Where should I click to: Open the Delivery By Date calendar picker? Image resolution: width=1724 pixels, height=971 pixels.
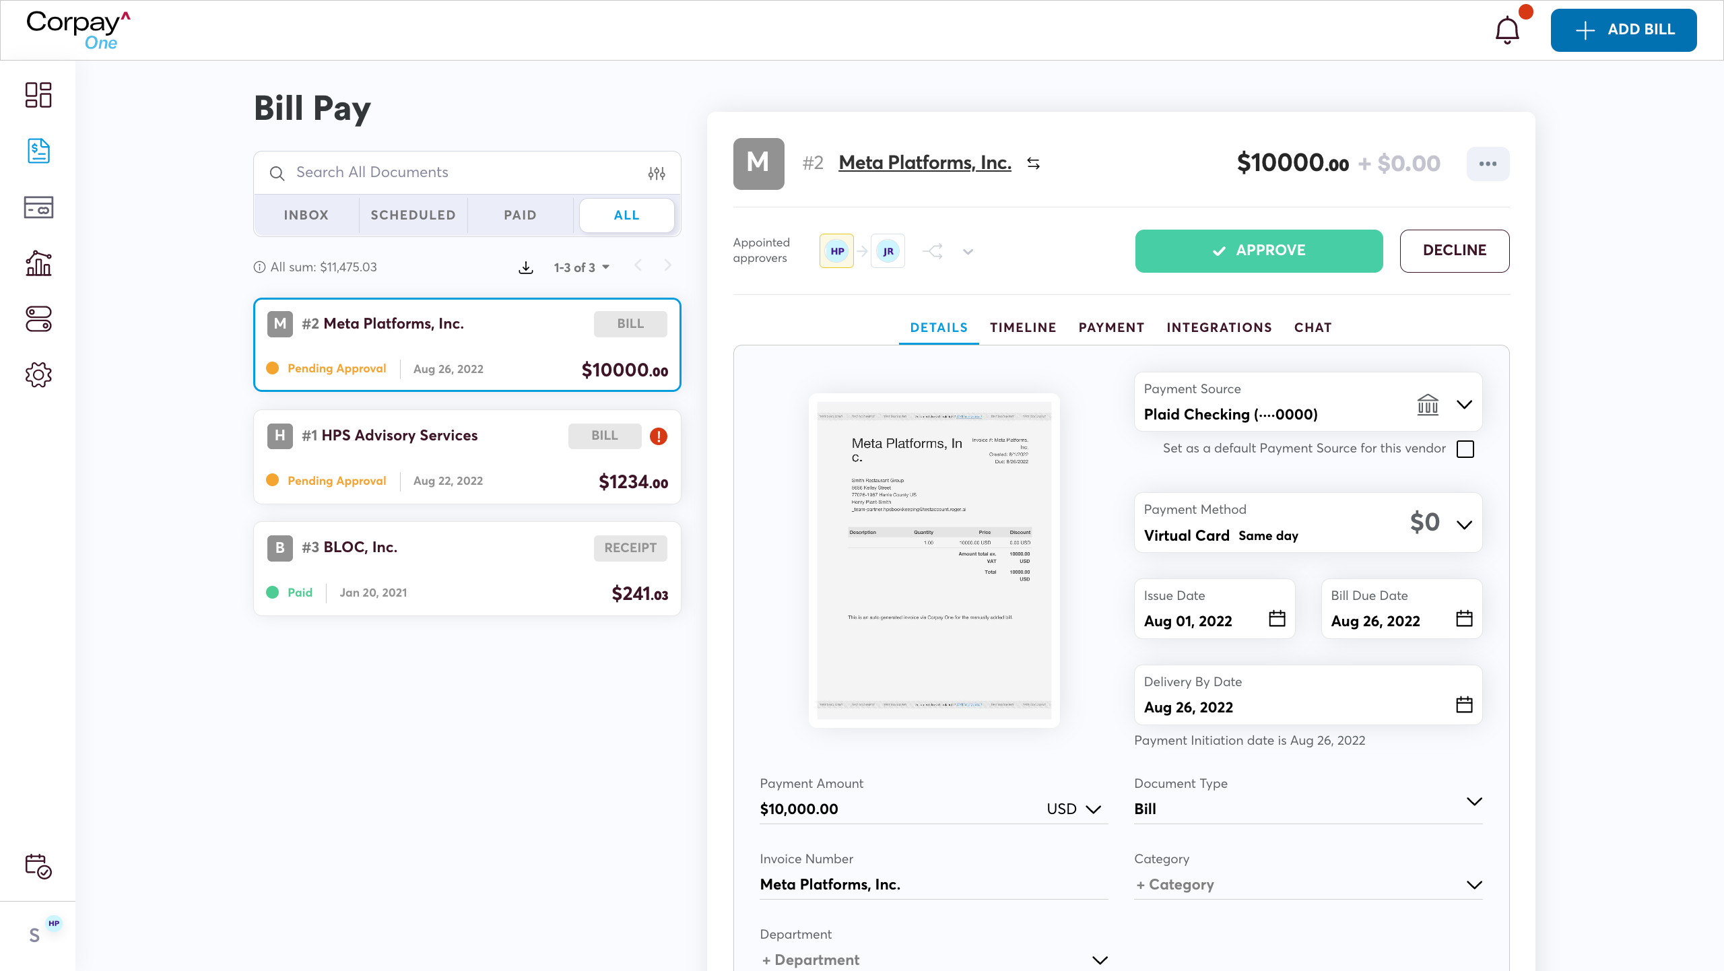click(x=1464, y=705)
